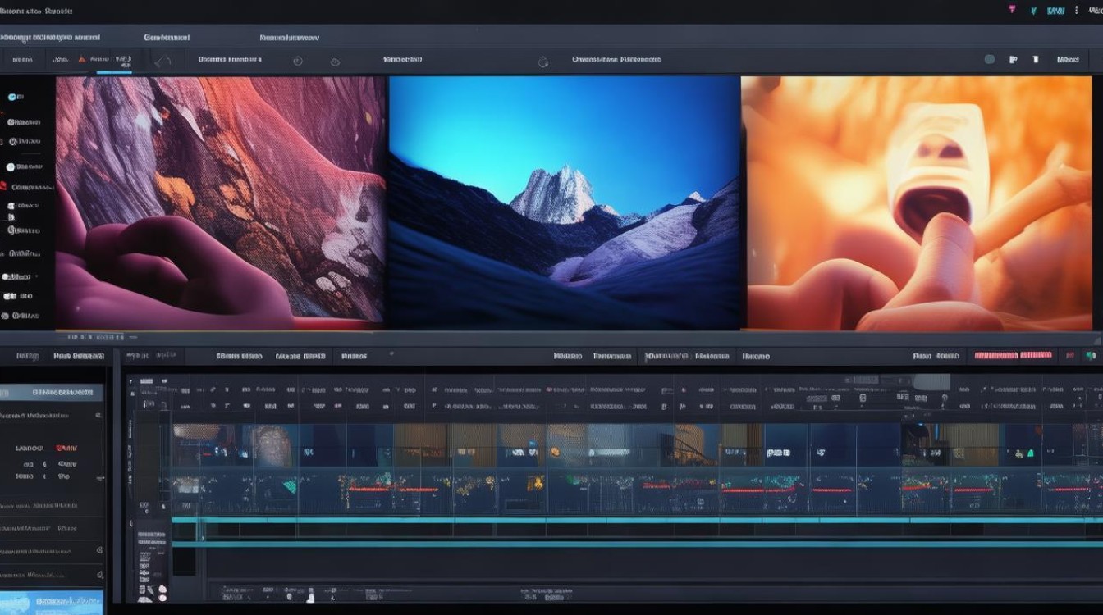Open the third menu item in the menu row

[289, 38]
